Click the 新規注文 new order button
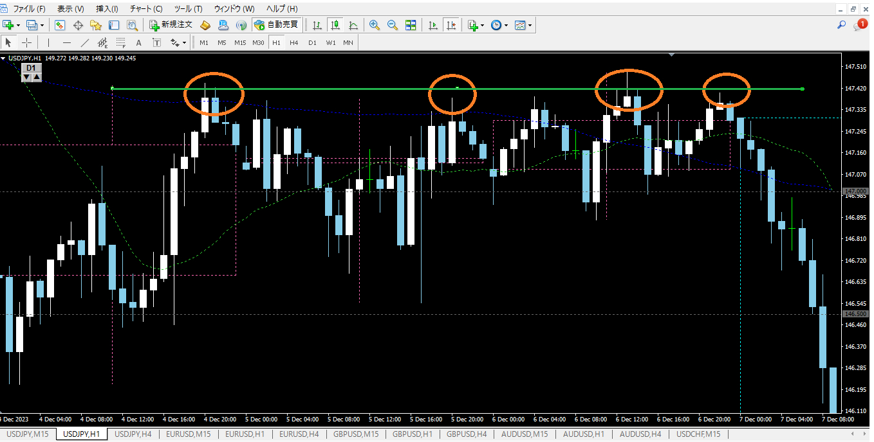This screenshot has width=874, height=442. 171,25
